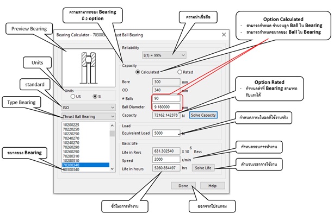Click the # Balls input field
This screenshot has height=214, width=334.
166,98
